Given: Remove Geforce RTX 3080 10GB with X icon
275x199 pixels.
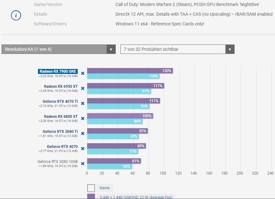Looking at the screenshot, I should pyautogui.click(x=83, y=164).
